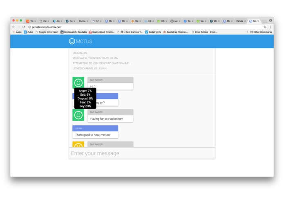Click the Chrome profile person icon
The height and width of the screenshot is (202, 284).
[x=271, y=20]
